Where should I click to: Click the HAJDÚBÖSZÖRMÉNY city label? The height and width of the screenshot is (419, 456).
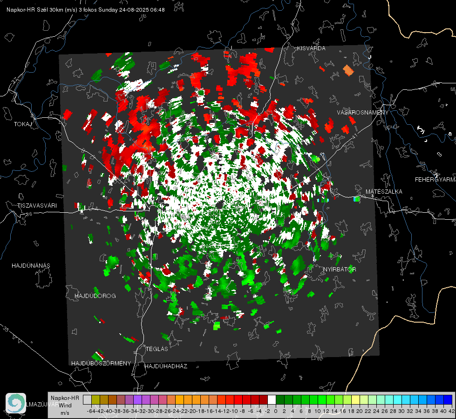pyautogui.click(x=101, y=364)
